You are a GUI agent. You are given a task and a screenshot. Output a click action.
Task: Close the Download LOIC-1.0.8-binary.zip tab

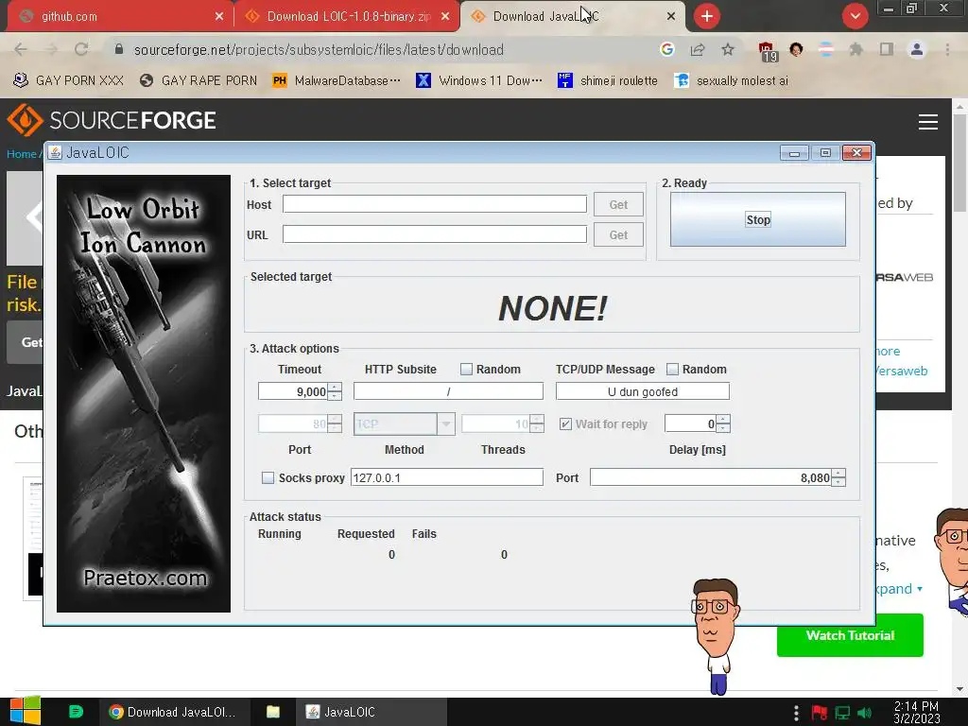445,17
